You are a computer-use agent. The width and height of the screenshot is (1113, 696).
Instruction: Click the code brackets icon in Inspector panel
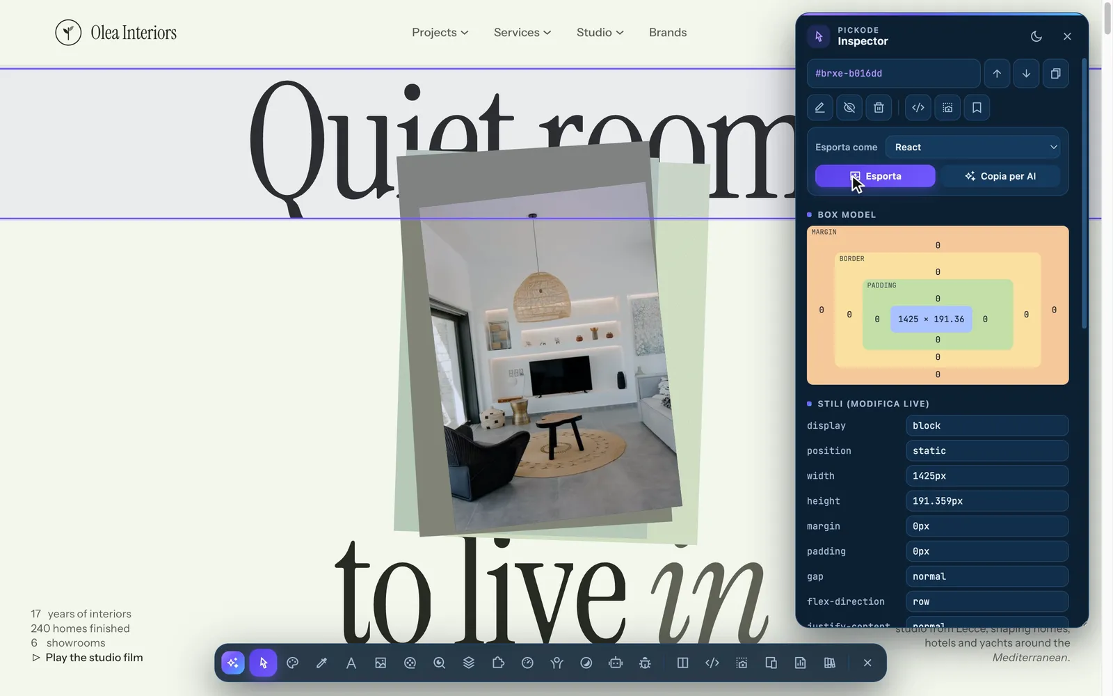918,108
